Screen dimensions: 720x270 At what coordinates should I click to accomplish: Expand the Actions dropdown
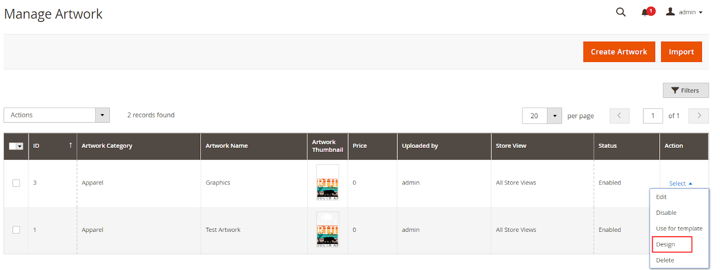pos(102,115)
